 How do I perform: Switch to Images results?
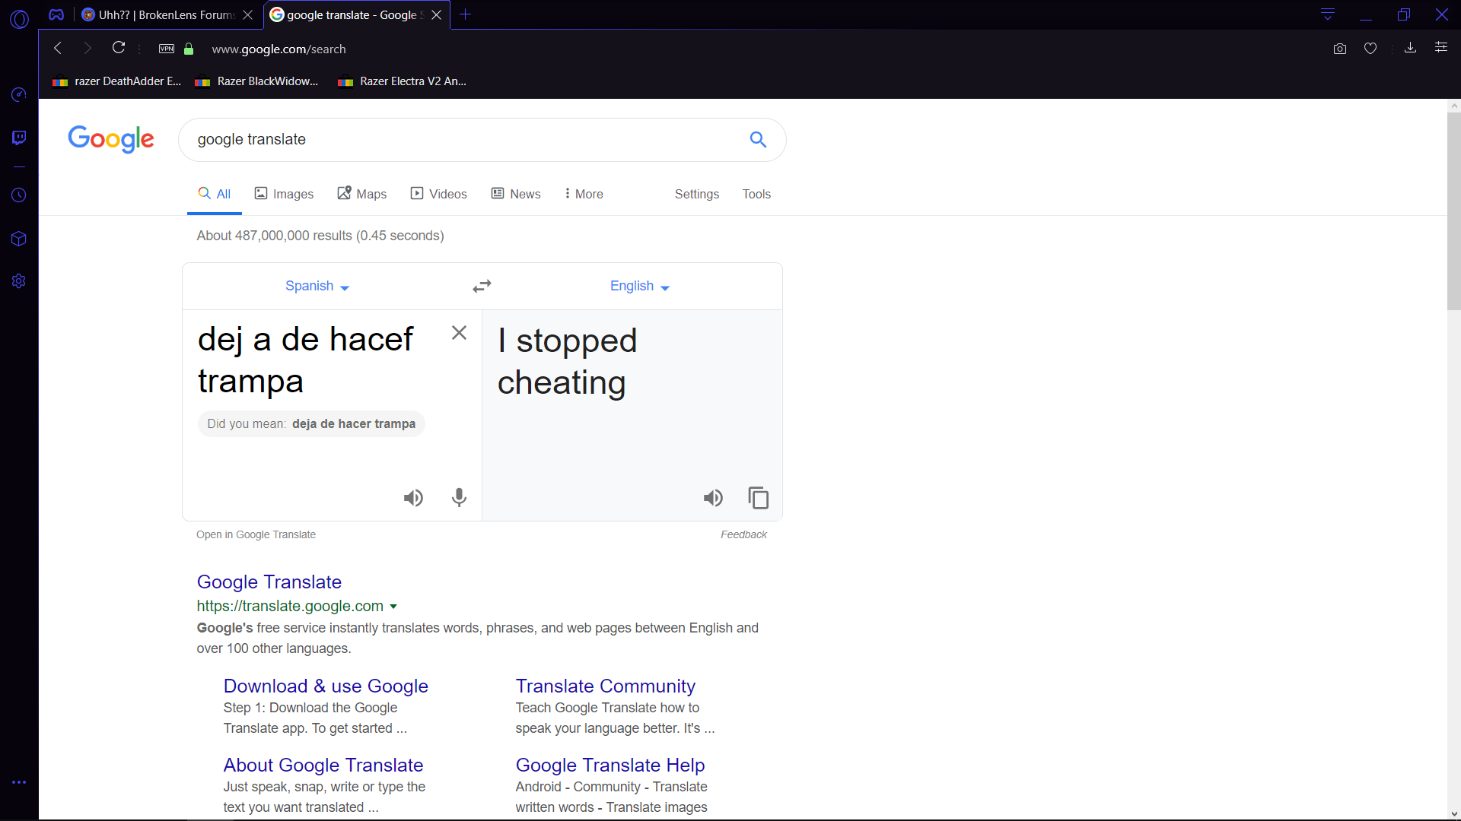click(284, 194)
